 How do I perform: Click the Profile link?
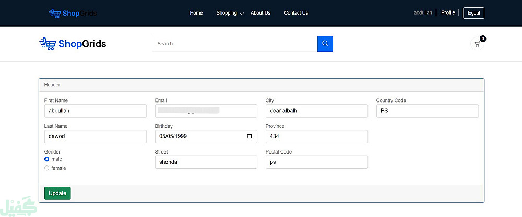click(448, 12)
